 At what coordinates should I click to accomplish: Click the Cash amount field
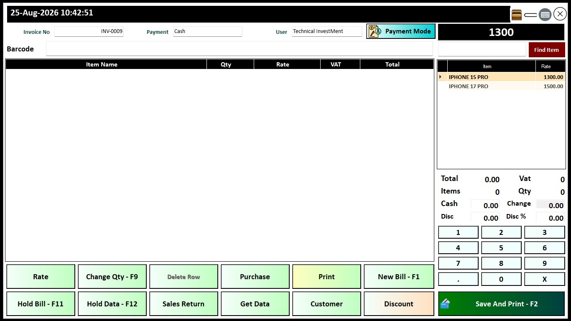point(485,205)
